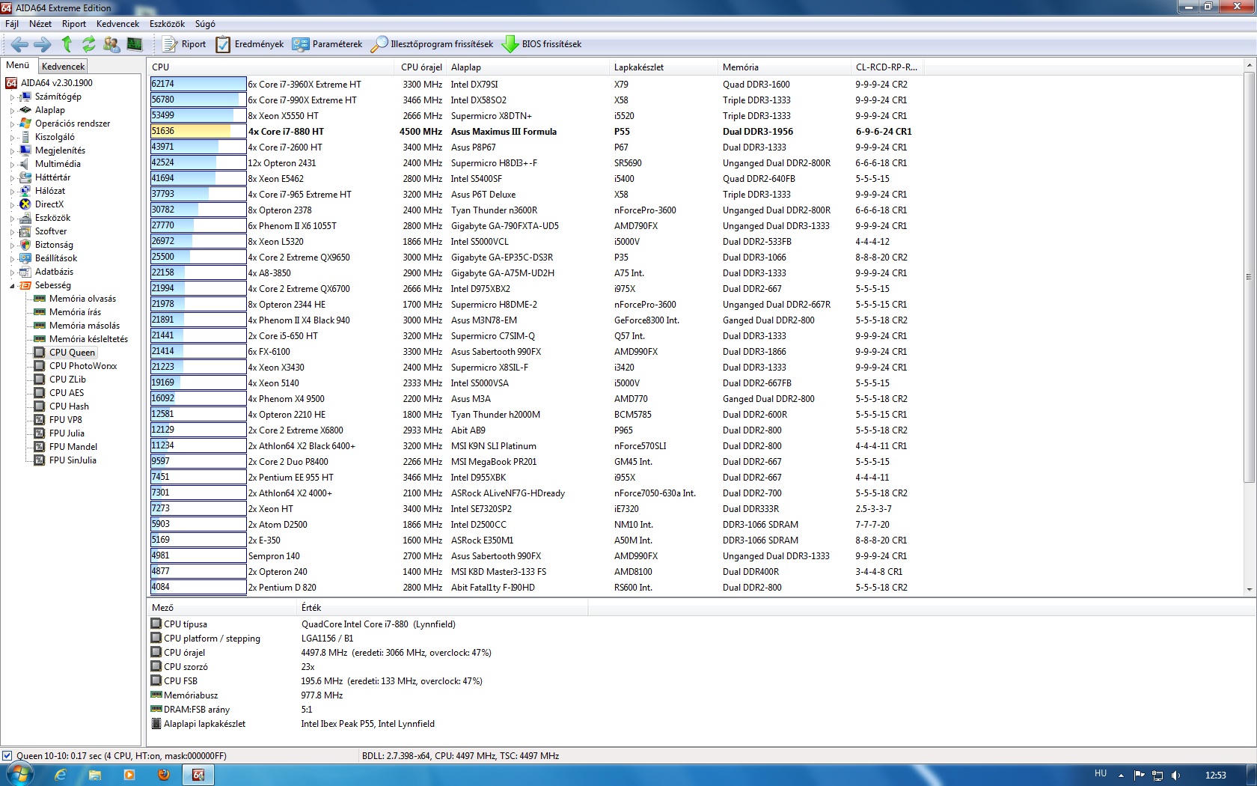Switch to the Menü tab
The width and height of the screenshot is (1257, 786).
[18, 65]
